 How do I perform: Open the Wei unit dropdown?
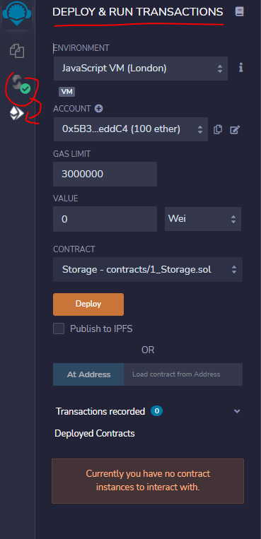(x=203, y=218)
